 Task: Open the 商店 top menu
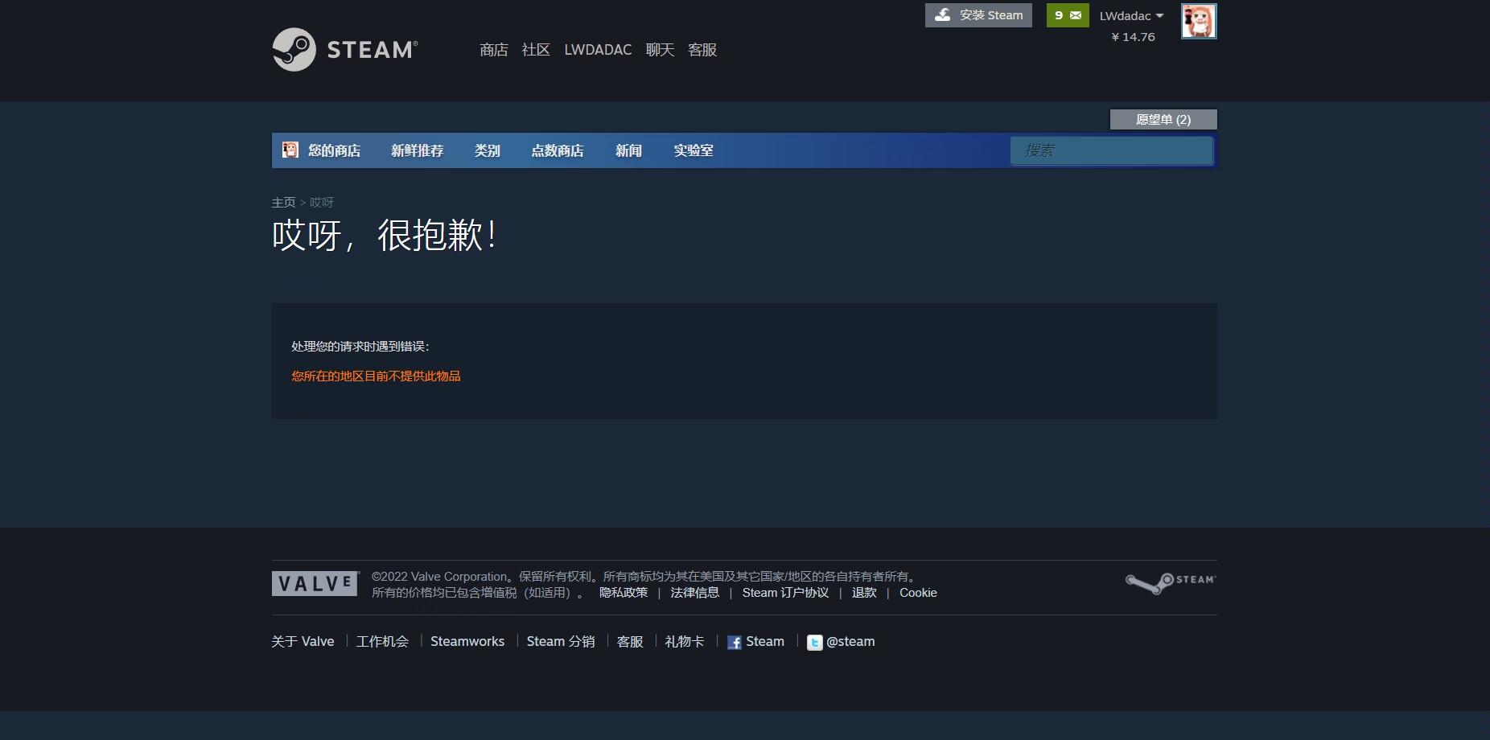494,50
